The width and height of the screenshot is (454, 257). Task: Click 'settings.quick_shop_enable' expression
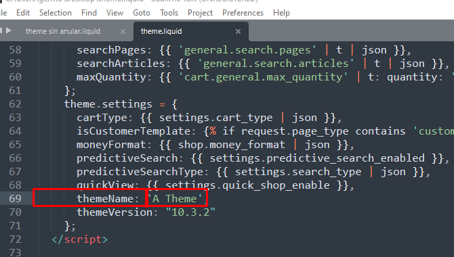click(x=247, y=185)
